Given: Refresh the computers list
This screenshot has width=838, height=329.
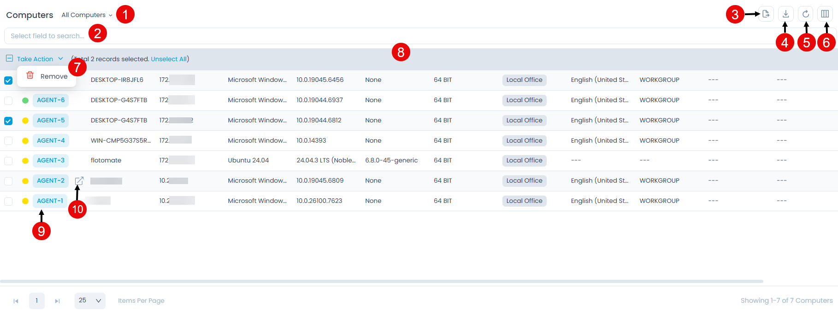Looking at the screenshot, I should tap(805, 14).
